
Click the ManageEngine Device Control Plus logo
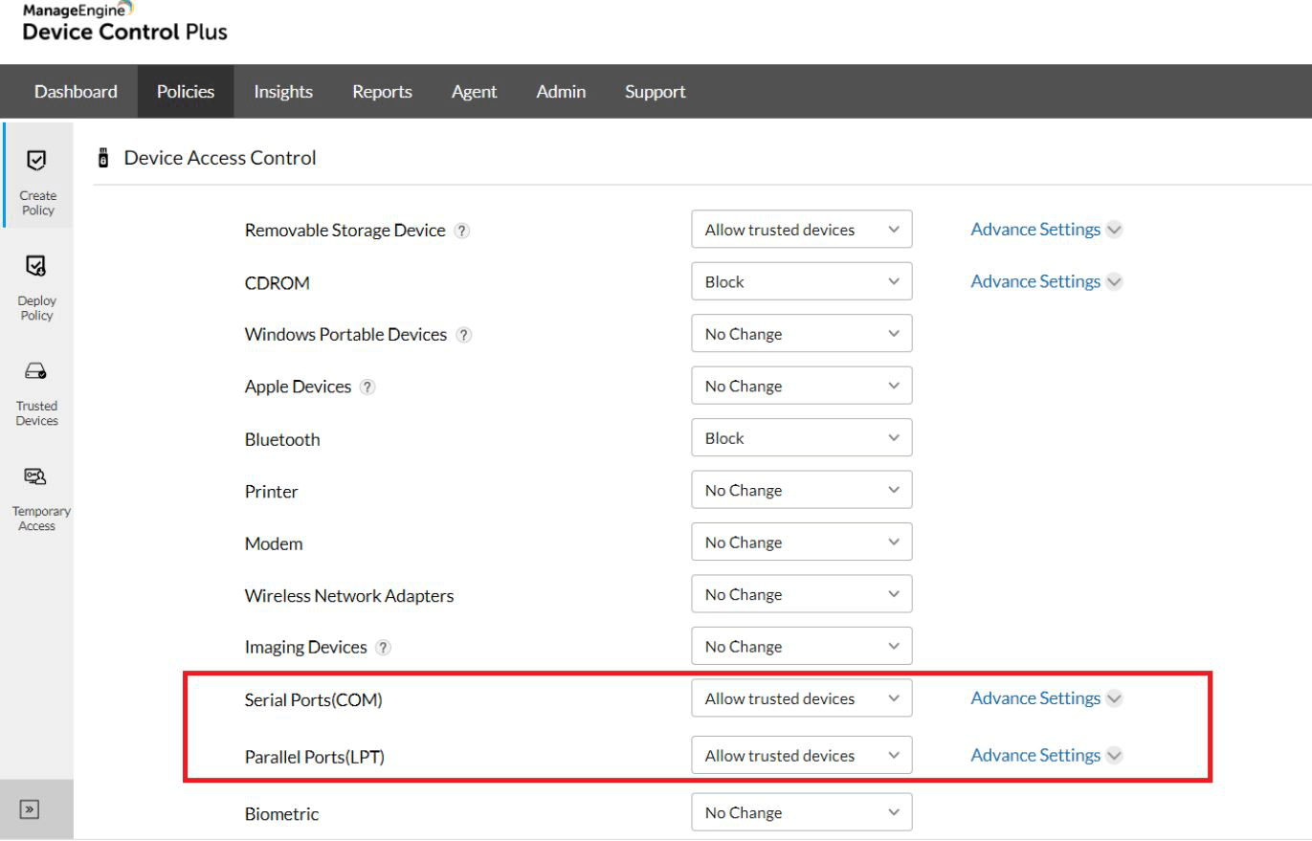124,23
